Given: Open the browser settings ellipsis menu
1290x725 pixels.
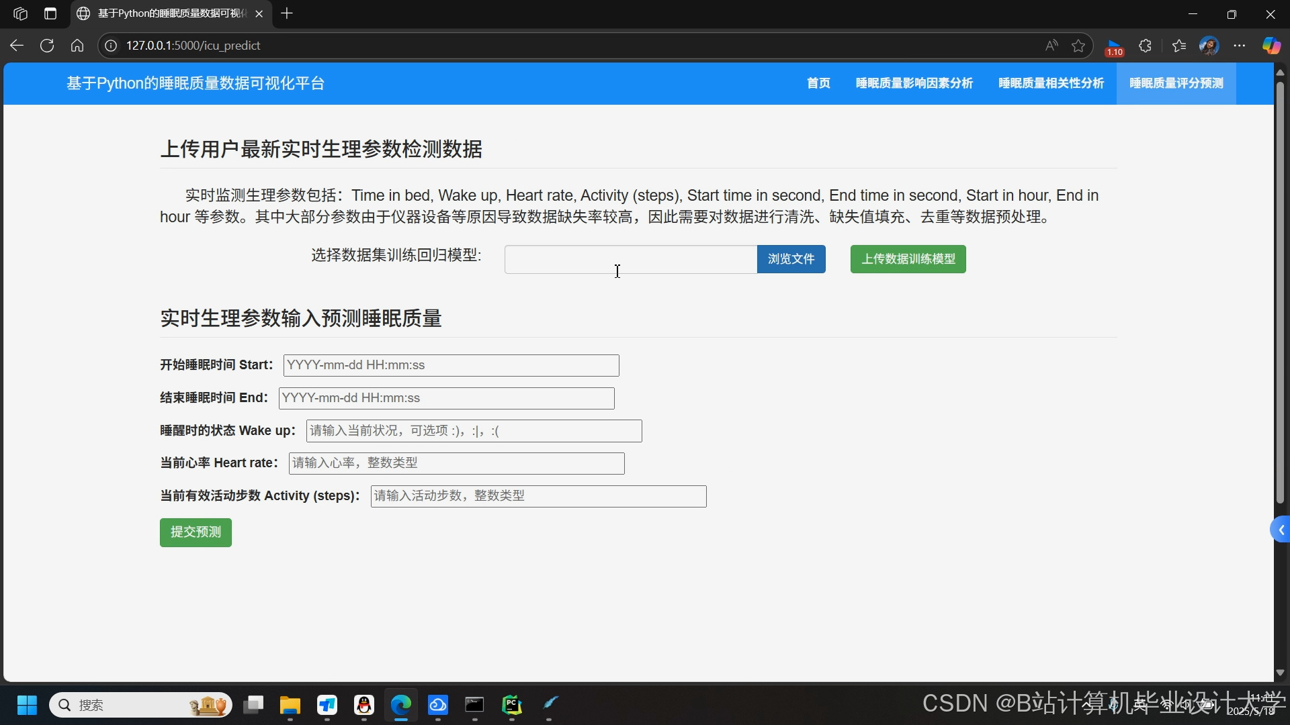Looking at the screenshot, I should click(x=1240, y=46).
